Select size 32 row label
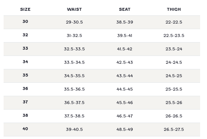This screenshot has width=207, height=139. 25,35
